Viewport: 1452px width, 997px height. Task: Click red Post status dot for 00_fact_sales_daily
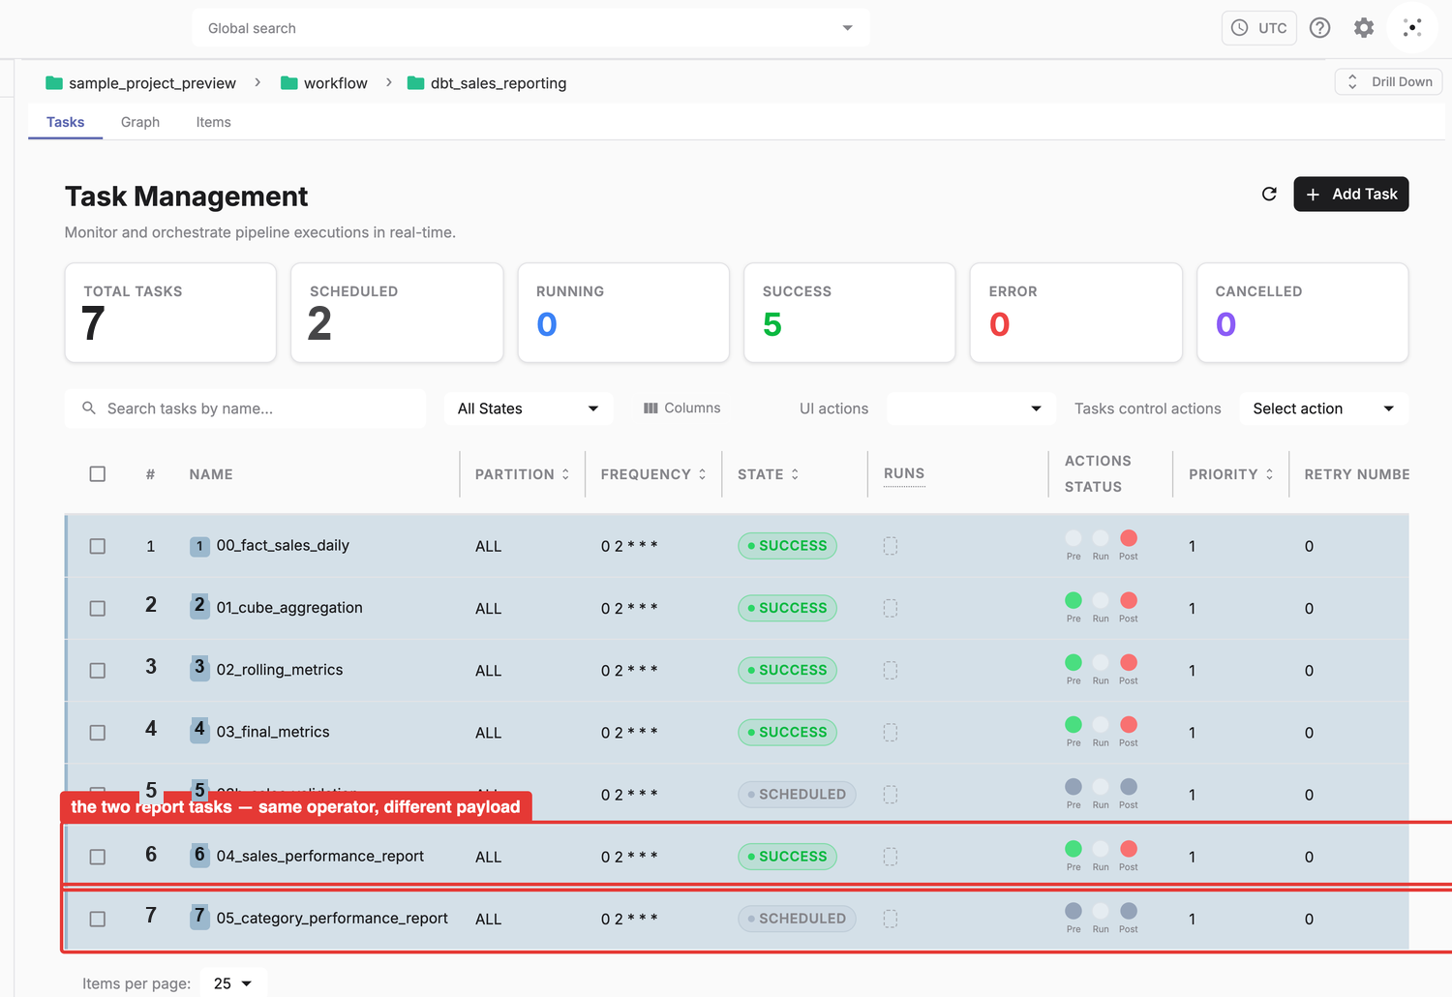[1129, 538]
